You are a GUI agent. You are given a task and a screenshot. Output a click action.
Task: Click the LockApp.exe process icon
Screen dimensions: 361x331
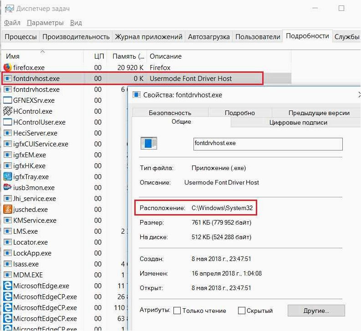[7, 253]
